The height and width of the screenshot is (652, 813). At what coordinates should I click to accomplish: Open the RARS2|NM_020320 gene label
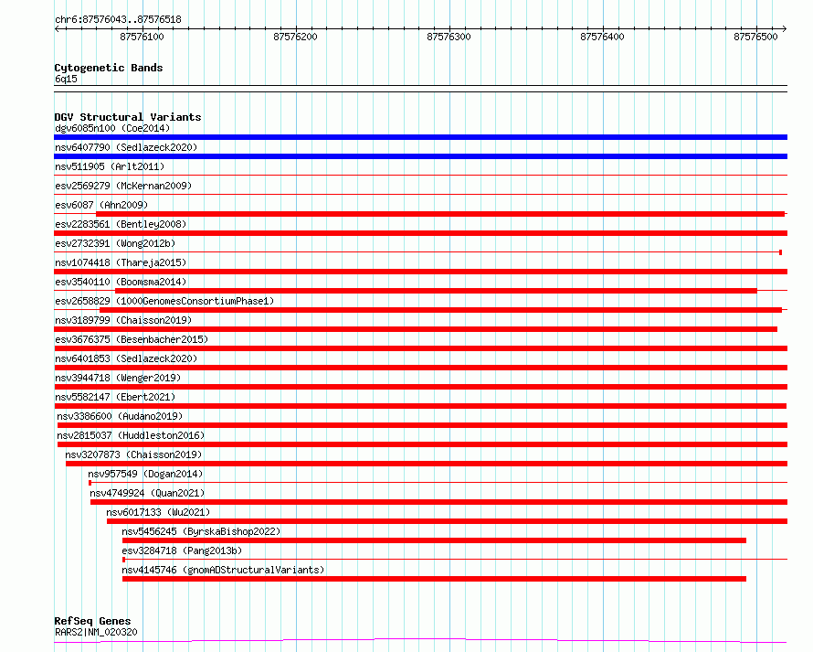[96, 632]
